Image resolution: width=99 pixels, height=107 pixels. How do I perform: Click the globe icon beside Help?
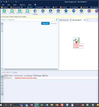pyautogui.click(x=35, y=5)
